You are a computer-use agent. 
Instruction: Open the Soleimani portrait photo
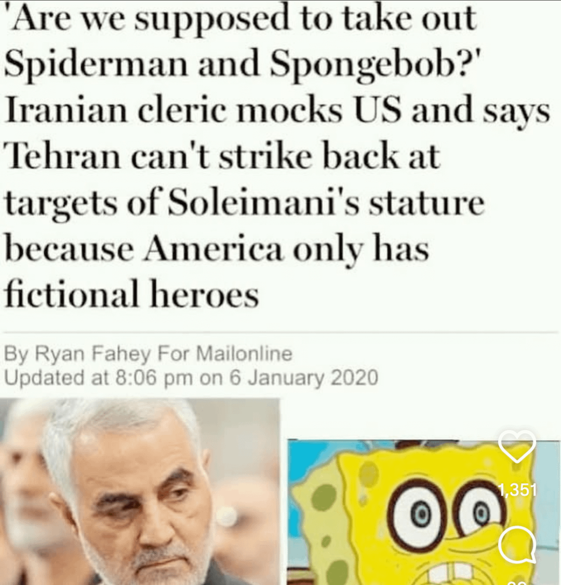pos(140,491)
